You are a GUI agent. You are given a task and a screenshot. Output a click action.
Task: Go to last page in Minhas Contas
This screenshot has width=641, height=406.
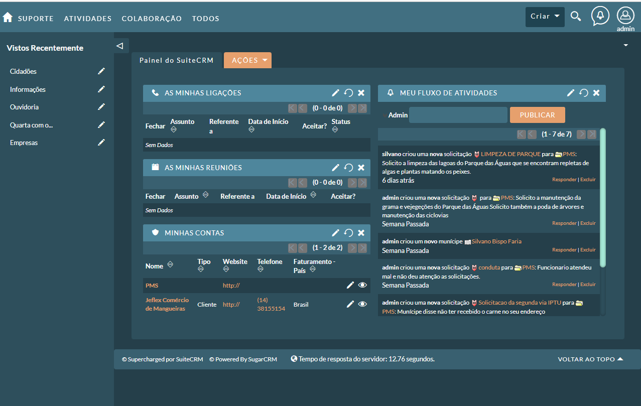pos(362,248)
